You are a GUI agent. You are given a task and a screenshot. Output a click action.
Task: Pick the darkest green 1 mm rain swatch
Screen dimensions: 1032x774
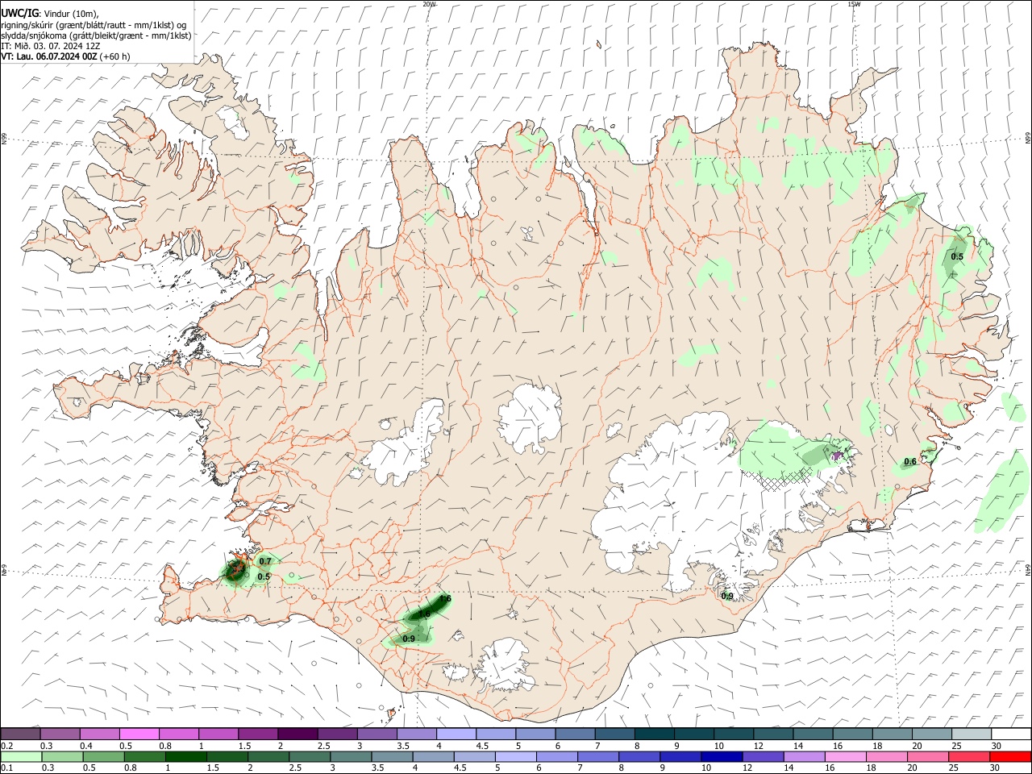[186, 756]
